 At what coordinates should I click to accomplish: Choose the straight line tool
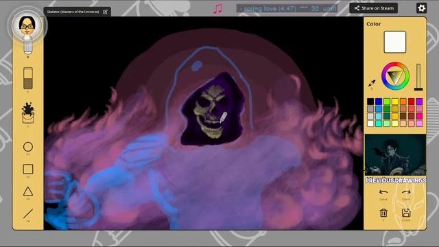pyautogui.click(x=27, y=213)
